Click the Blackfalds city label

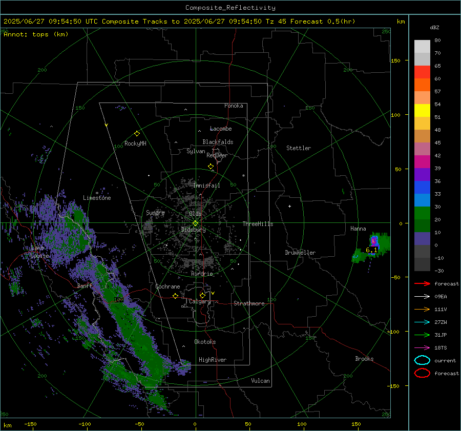(x=218, y=142)
